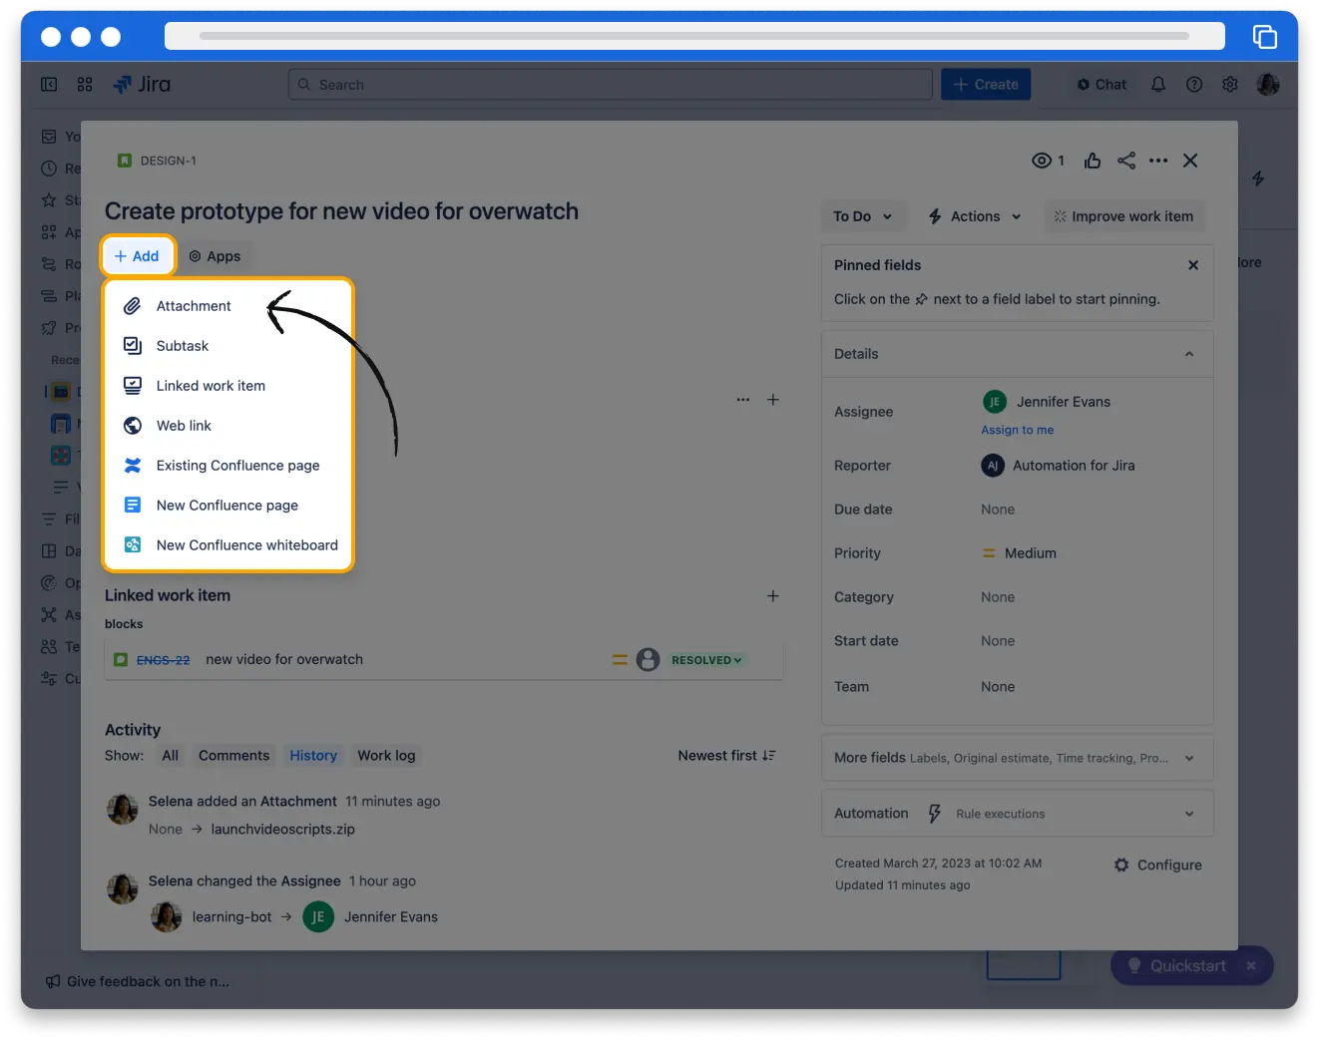The height and width of the screenshot is (1040, 1319).
Task: Open the ENGS-22 linked issue link
Action: tap(163, 660)
